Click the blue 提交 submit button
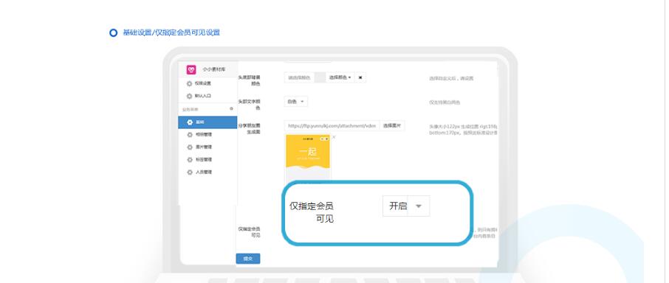 pos(248,259)
